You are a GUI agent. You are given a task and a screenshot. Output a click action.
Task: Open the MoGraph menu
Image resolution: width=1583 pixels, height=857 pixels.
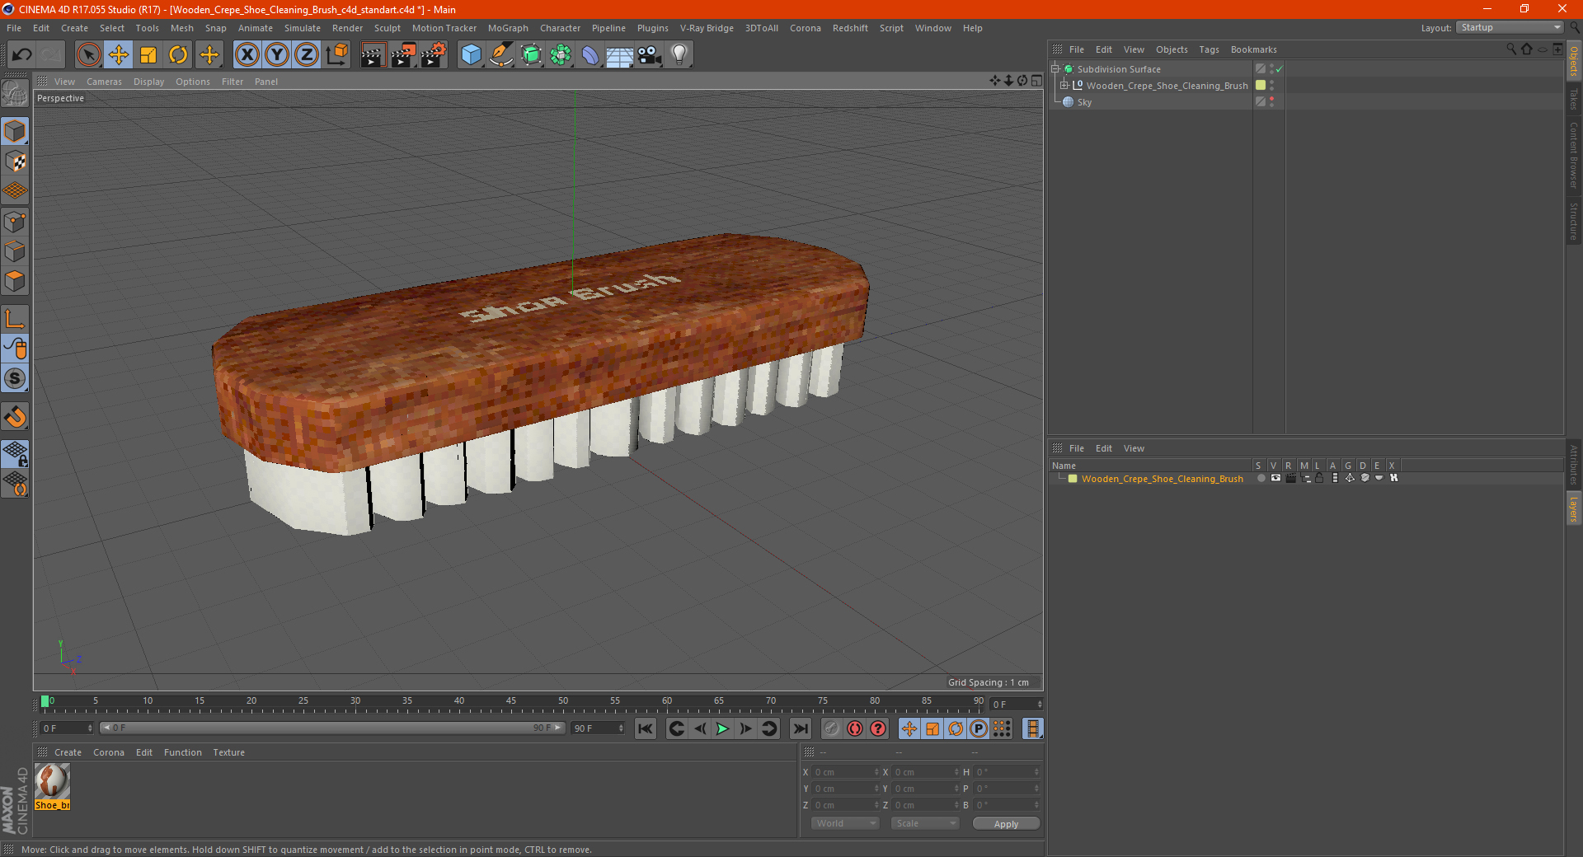(508, 28)
